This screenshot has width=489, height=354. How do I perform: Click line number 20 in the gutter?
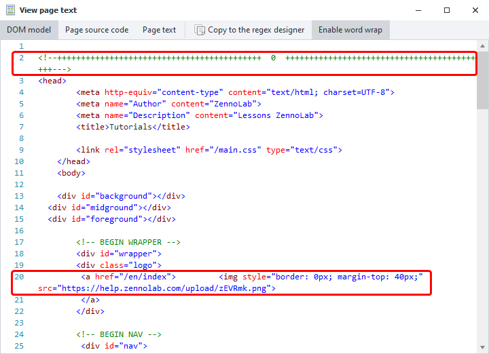19,277
